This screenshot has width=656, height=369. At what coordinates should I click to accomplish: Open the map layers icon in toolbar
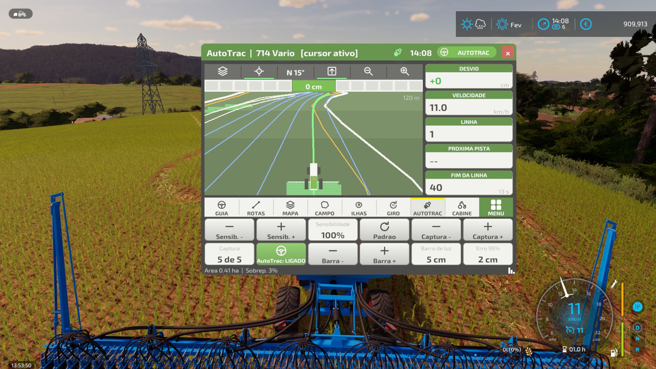tap(222, 71)
